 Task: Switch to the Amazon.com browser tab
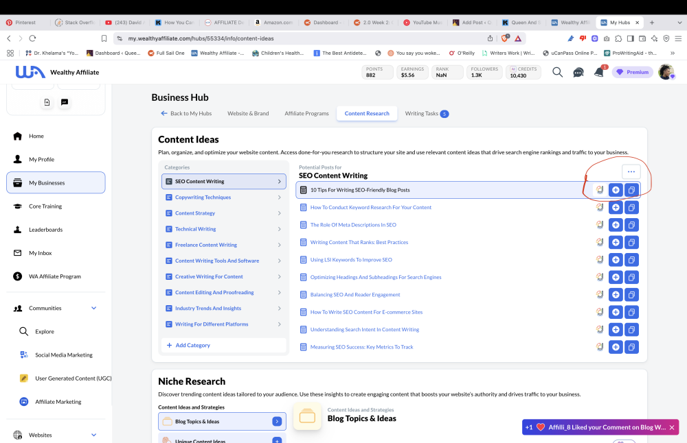[x=274, y=23]
